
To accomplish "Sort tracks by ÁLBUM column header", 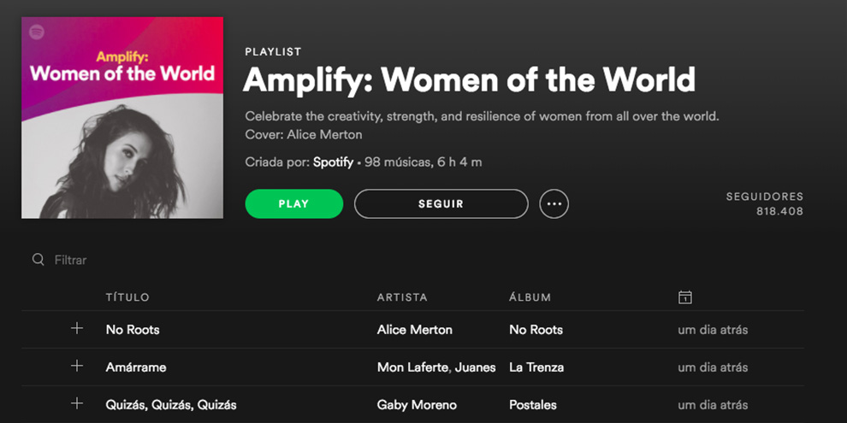I will (530, 297).
